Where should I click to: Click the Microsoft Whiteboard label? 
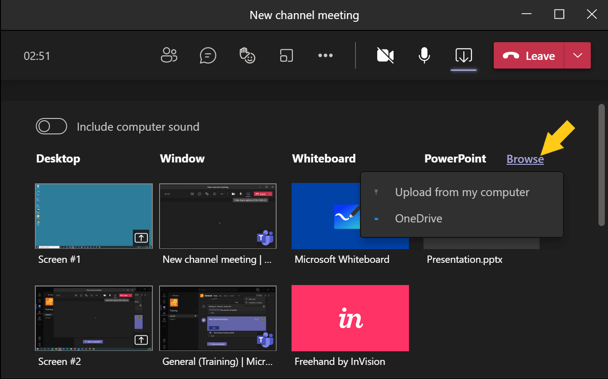click(342, 260)
